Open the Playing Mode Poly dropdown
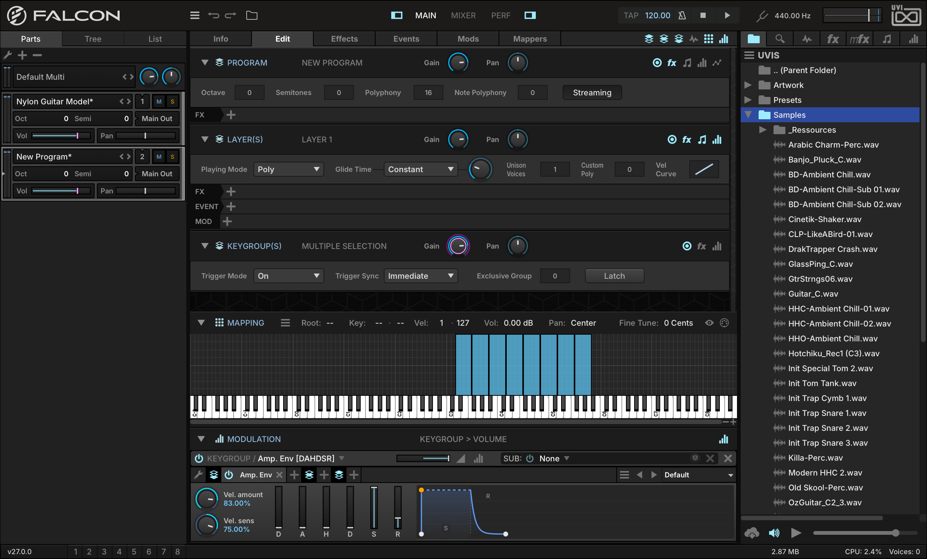927x559 pixels. 288,169
